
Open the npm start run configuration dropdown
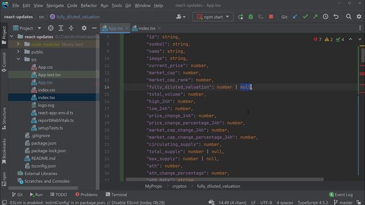(213, 17)
